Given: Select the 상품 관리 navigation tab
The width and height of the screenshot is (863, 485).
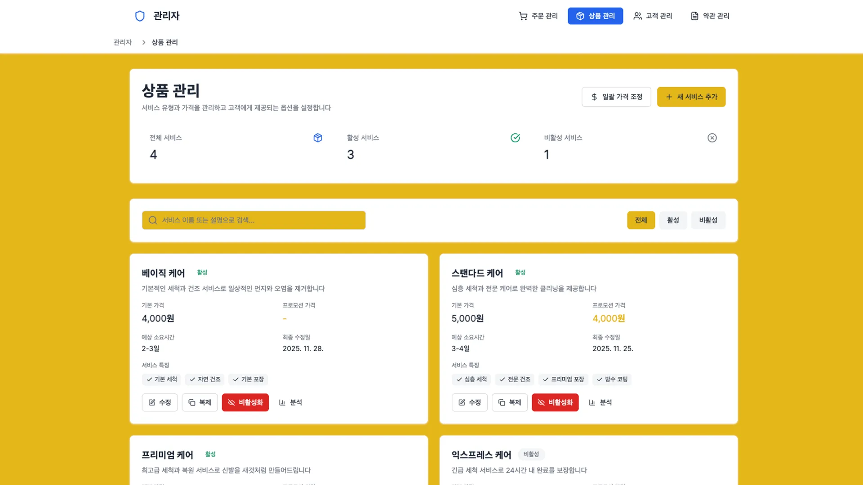Looking at the screenshot, I should point(595,16).
